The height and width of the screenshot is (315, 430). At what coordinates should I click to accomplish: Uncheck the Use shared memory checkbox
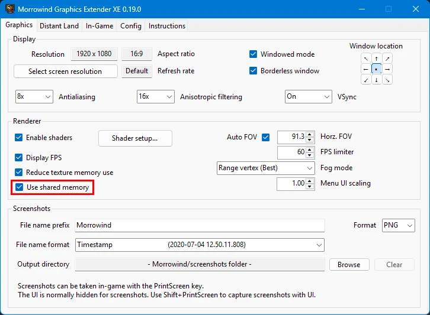tap(19, 187)
